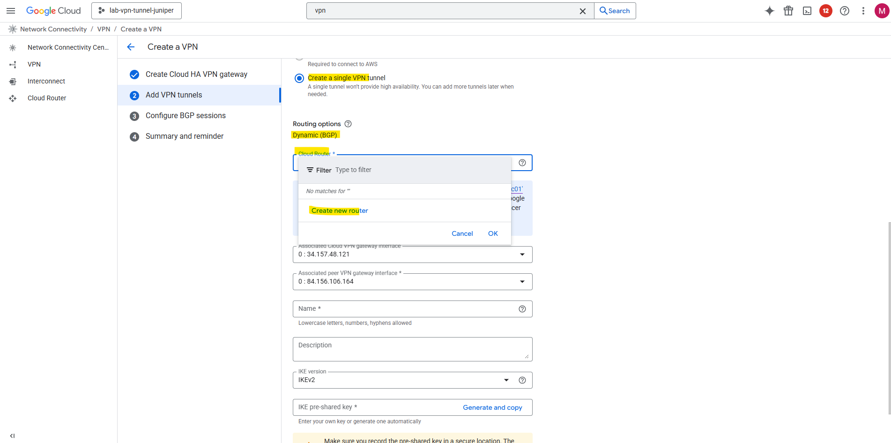
Task: Expand Associated Cloud VPN gateway interface dropdown
Action: (413, 255)
